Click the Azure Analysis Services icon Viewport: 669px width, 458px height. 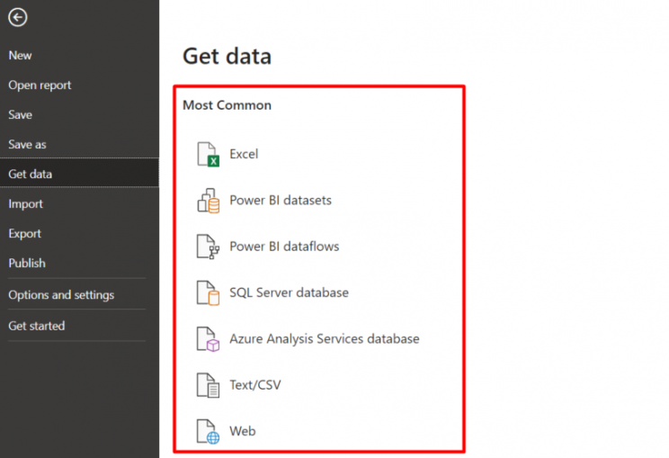(x=208, y=339)
